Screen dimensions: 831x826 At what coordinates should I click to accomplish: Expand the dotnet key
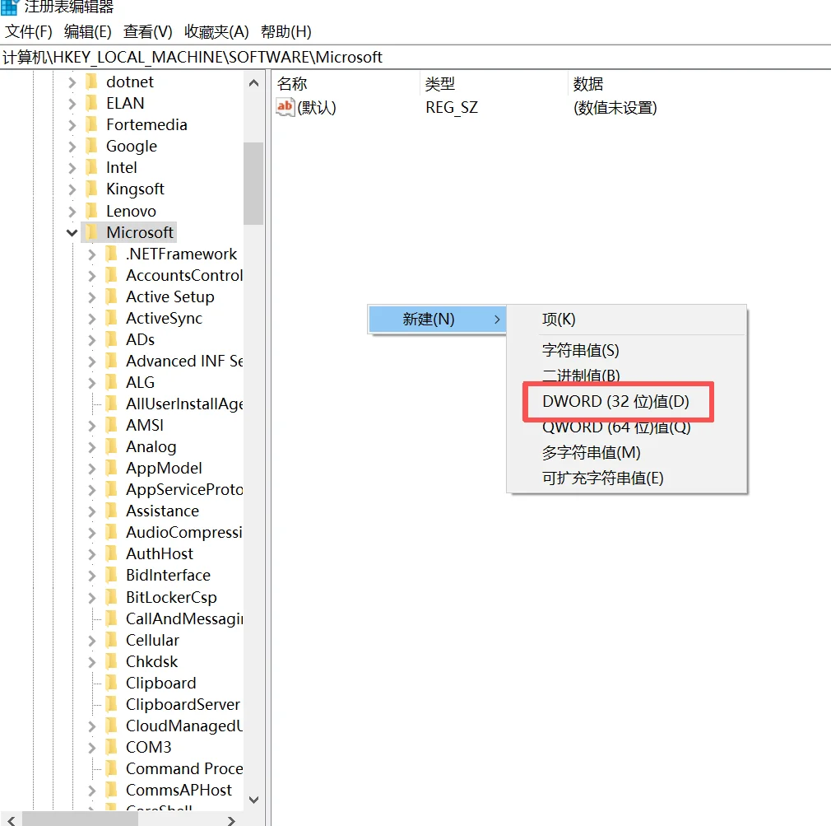pyautogui.click(x=72, y=82)
